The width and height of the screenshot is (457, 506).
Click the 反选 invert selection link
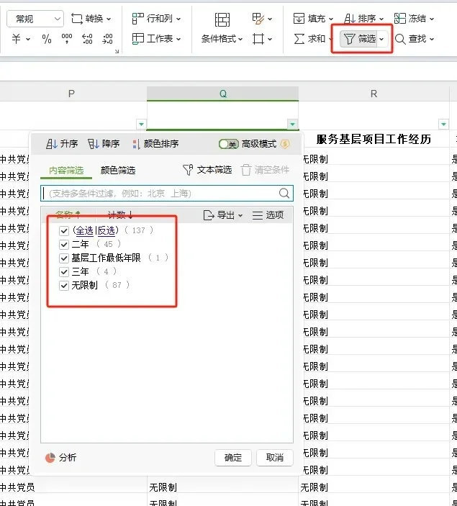(x=106, y=230)
